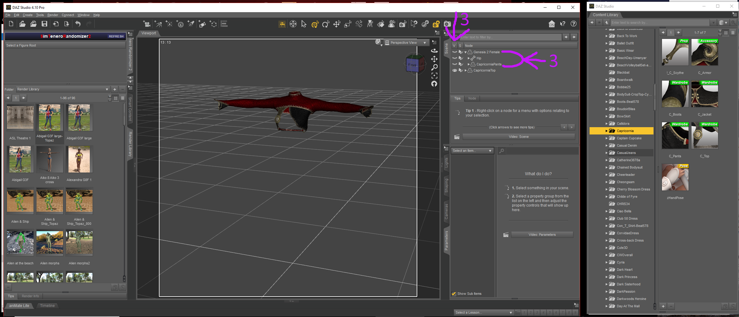Choose the Rotate tool

(x=326, y=24)
